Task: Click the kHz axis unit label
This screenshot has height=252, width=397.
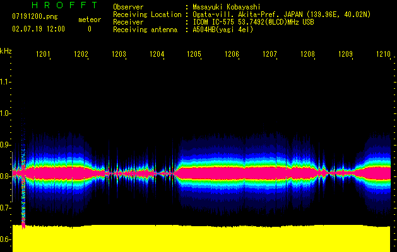Action: coord(6,51)
